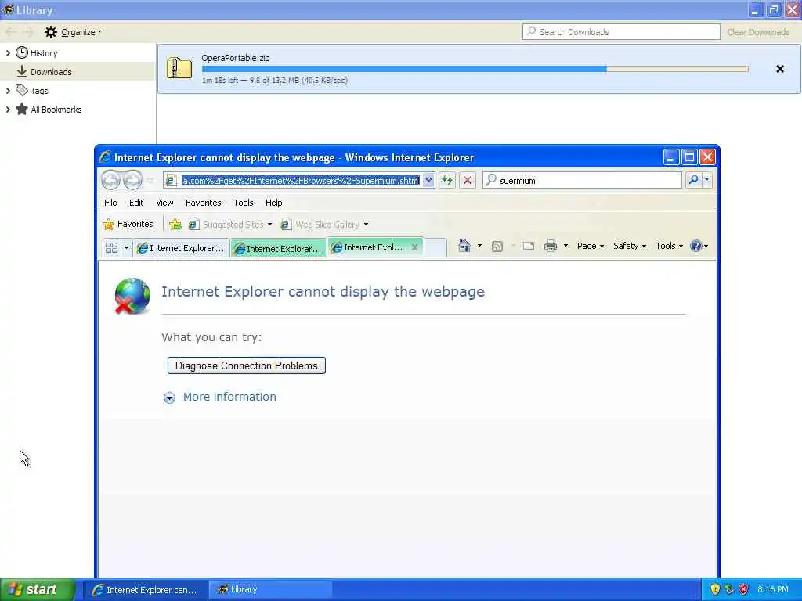Open the File menu

pyautogui.click(x=110, y=203)
